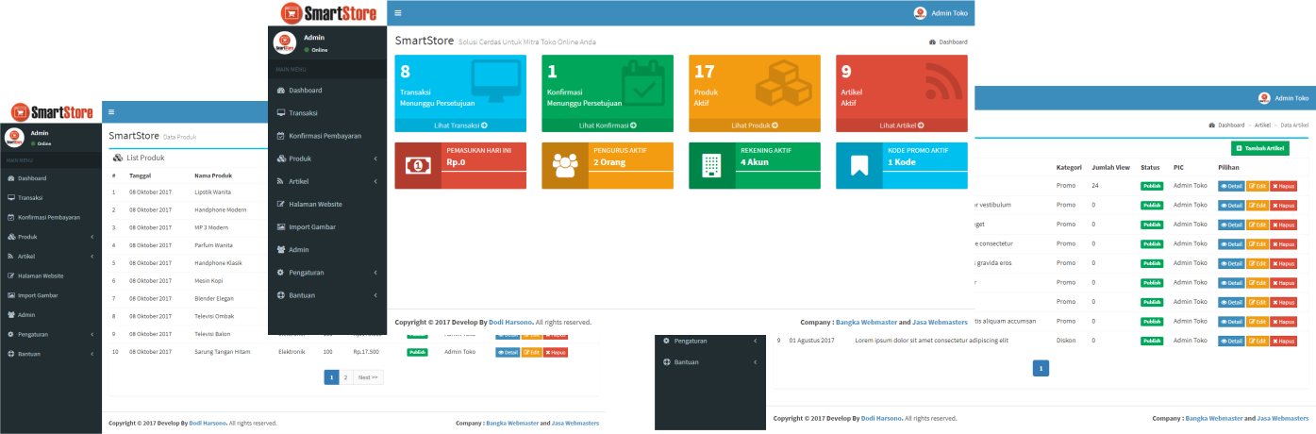Click the green Tambah Artikel button
The width and height of the screenshot is (1316, 434).
pos(1260,148)
